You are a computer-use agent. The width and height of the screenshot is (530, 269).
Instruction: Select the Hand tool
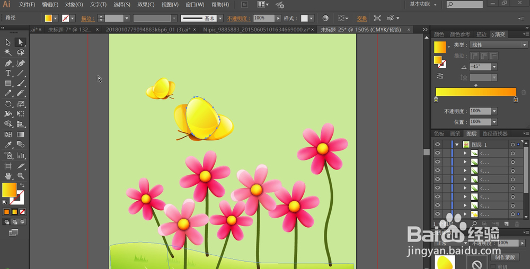(8, 175)
